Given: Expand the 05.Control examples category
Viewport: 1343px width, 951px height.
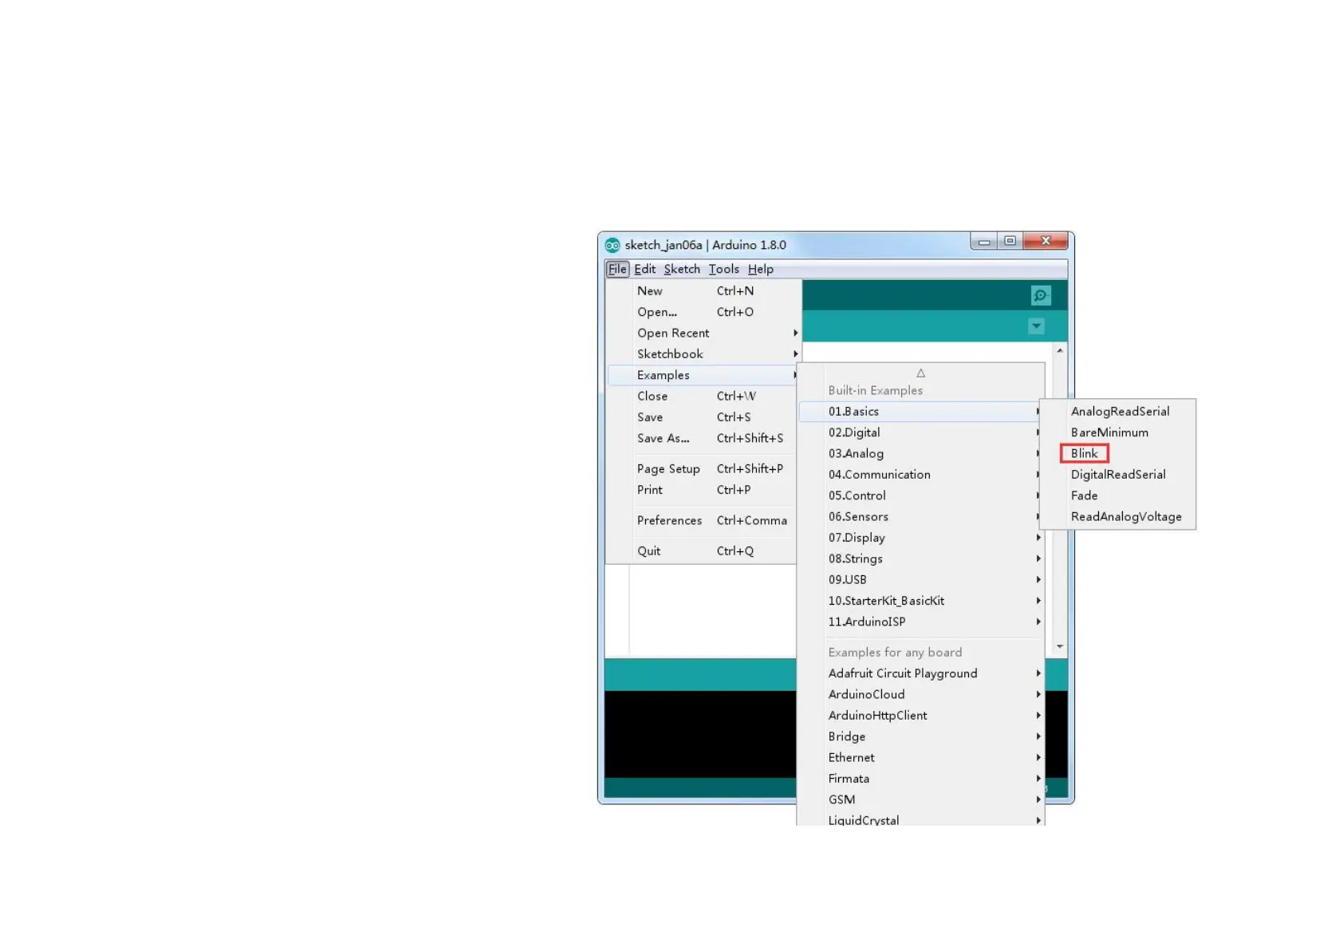Looking at the screenshot, I should 921,495.
